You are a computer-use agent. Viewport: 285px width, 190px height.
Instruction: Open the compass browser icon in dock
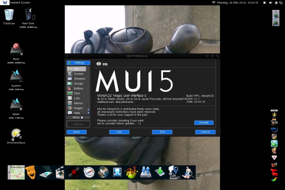click(x=89, y=172)
